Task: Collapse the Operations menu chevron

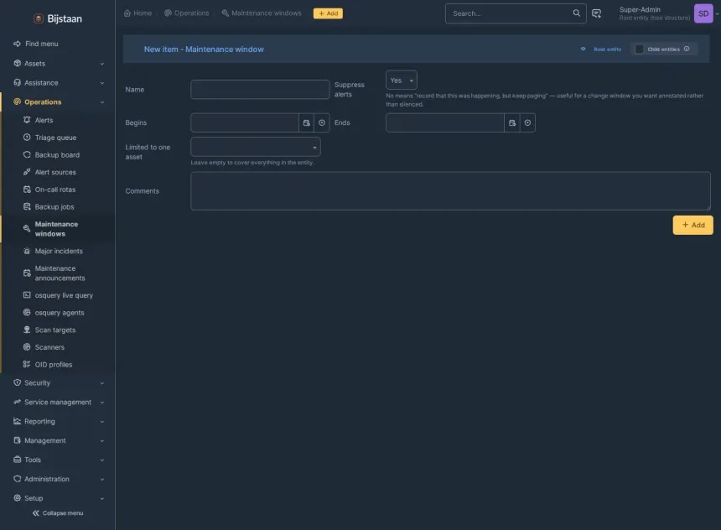Action: [102, 102]
